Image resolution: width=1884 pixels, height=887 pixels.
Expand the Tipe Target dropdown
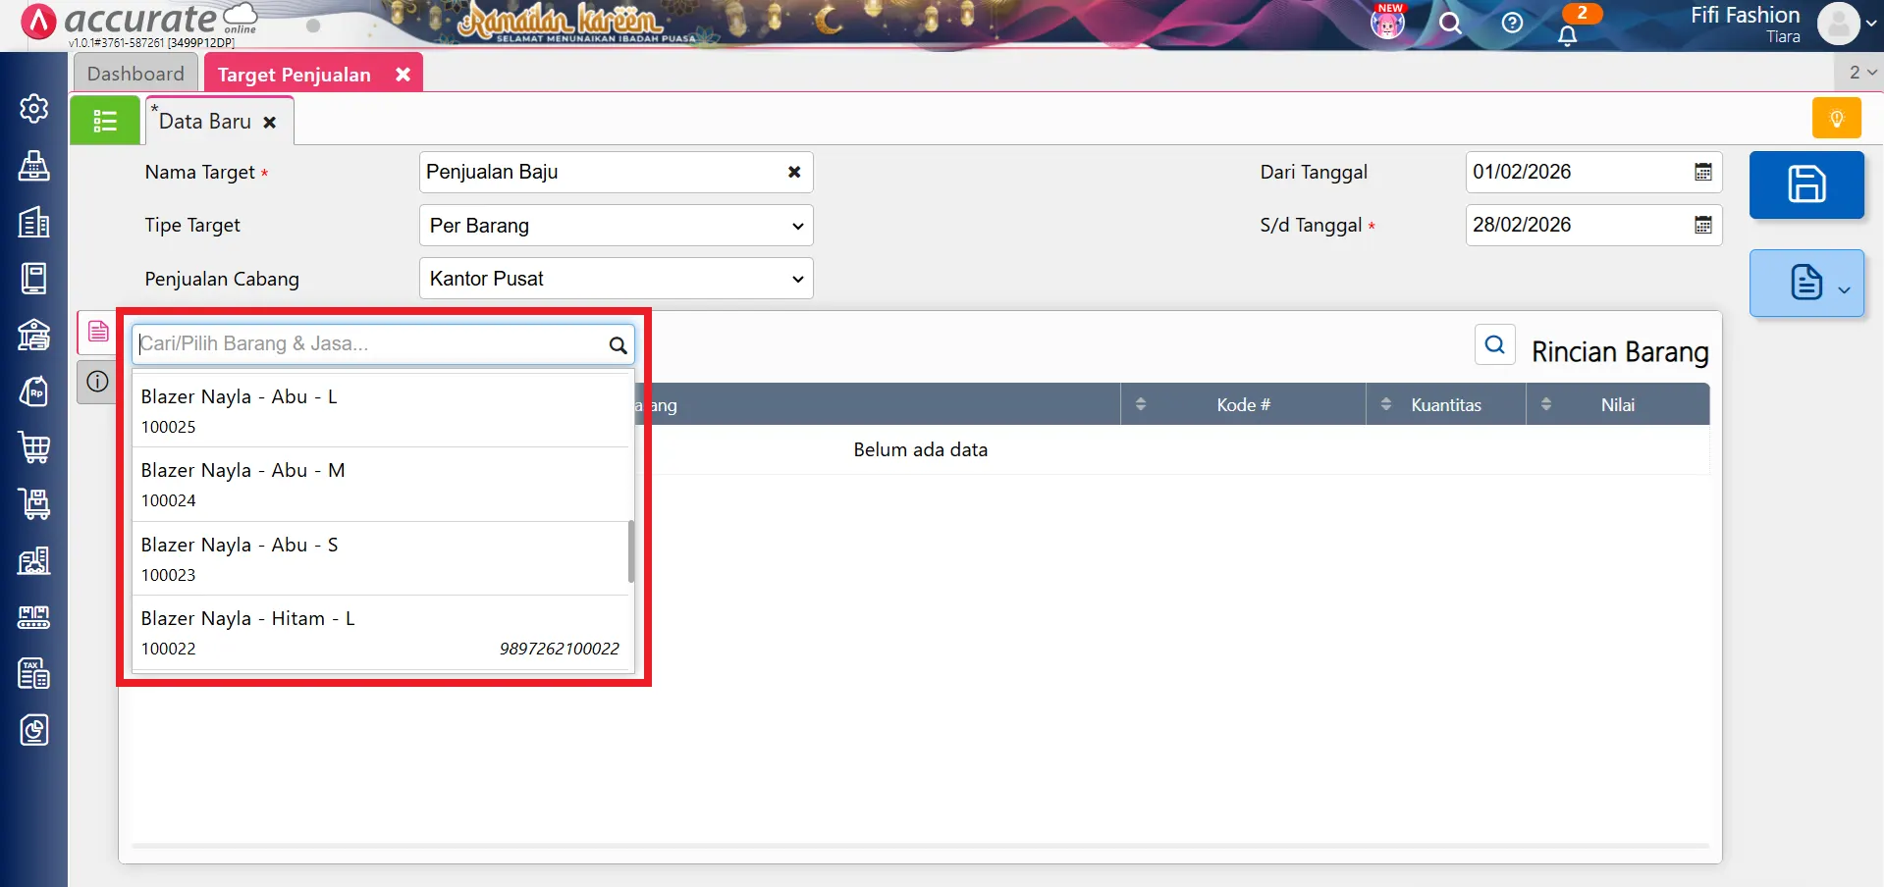[x=616, y=226]
